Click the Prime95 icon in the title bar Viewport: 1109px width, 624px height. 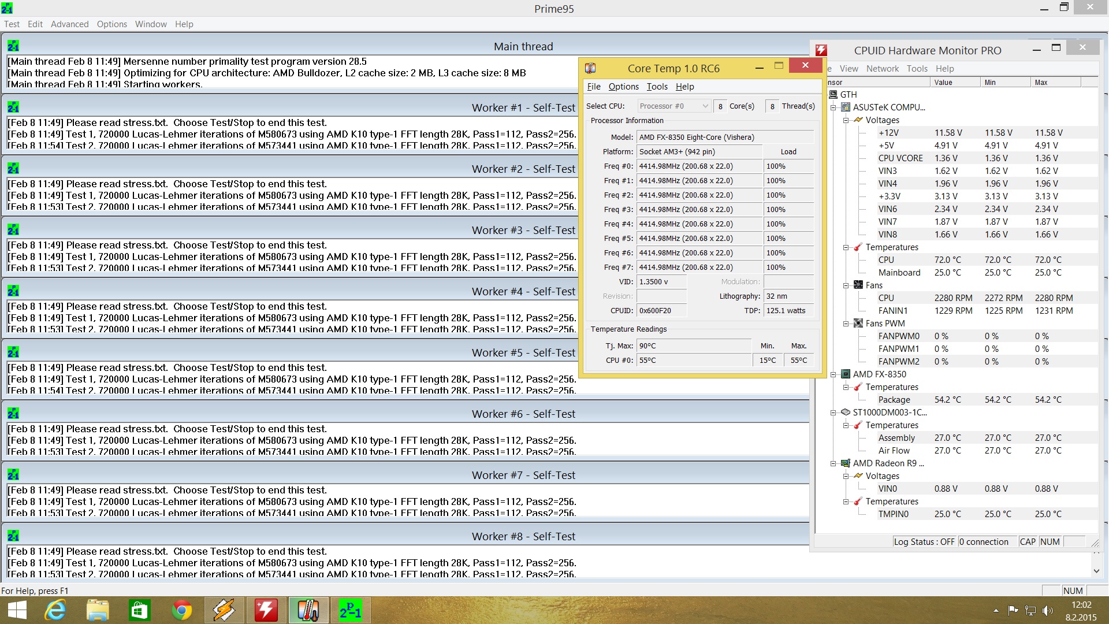coord(7,8)
